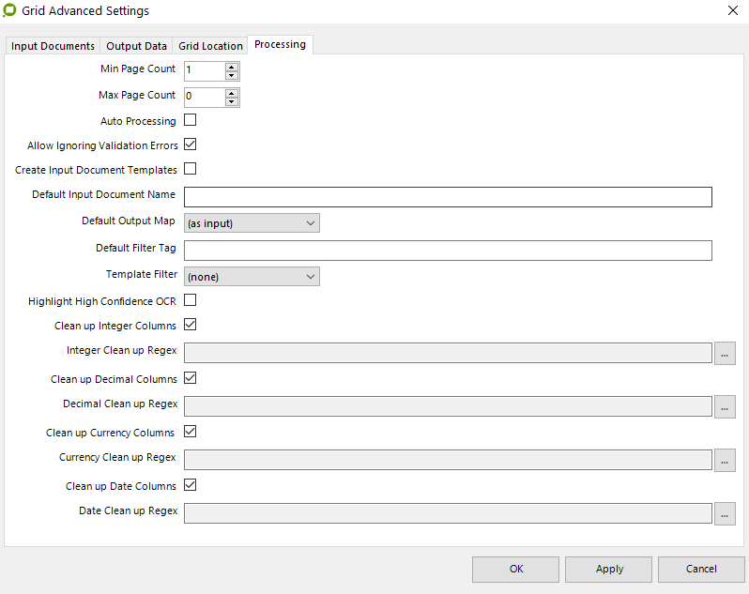Image resolution: width=749 pixels, height=594 pixels.
Task: Focus the Default Filter Tag text field
Action: coord(448,250)
